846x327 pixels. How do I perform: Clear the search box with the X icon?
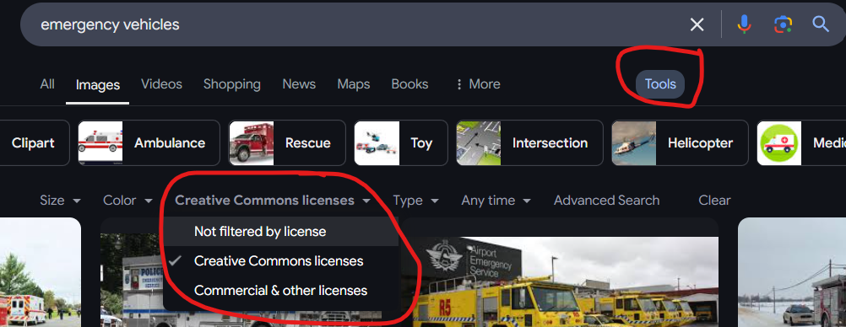[697, 24]
